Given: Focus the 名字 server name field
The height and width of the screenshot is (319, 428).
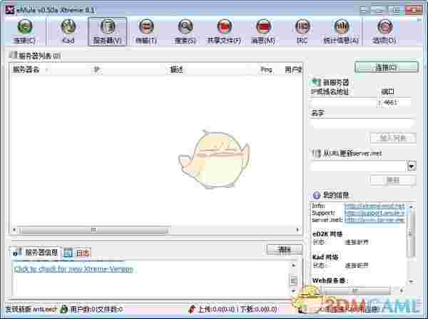Looking at the screenshot, I should 363,123.
